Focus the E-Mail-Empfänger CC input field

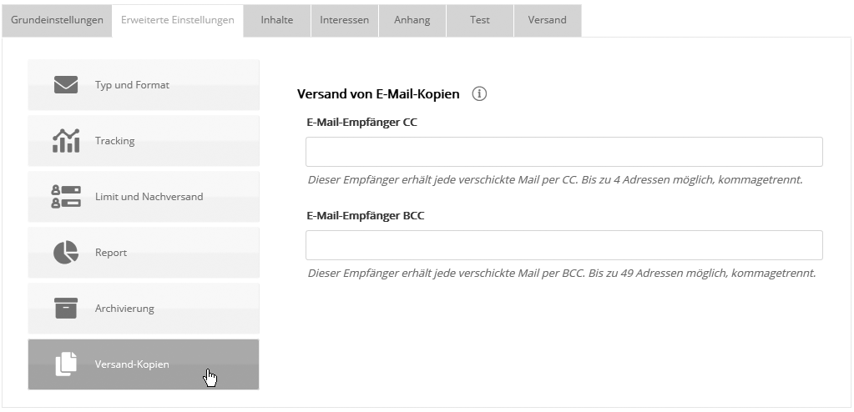pyautogui.click(x=563, y=152)
